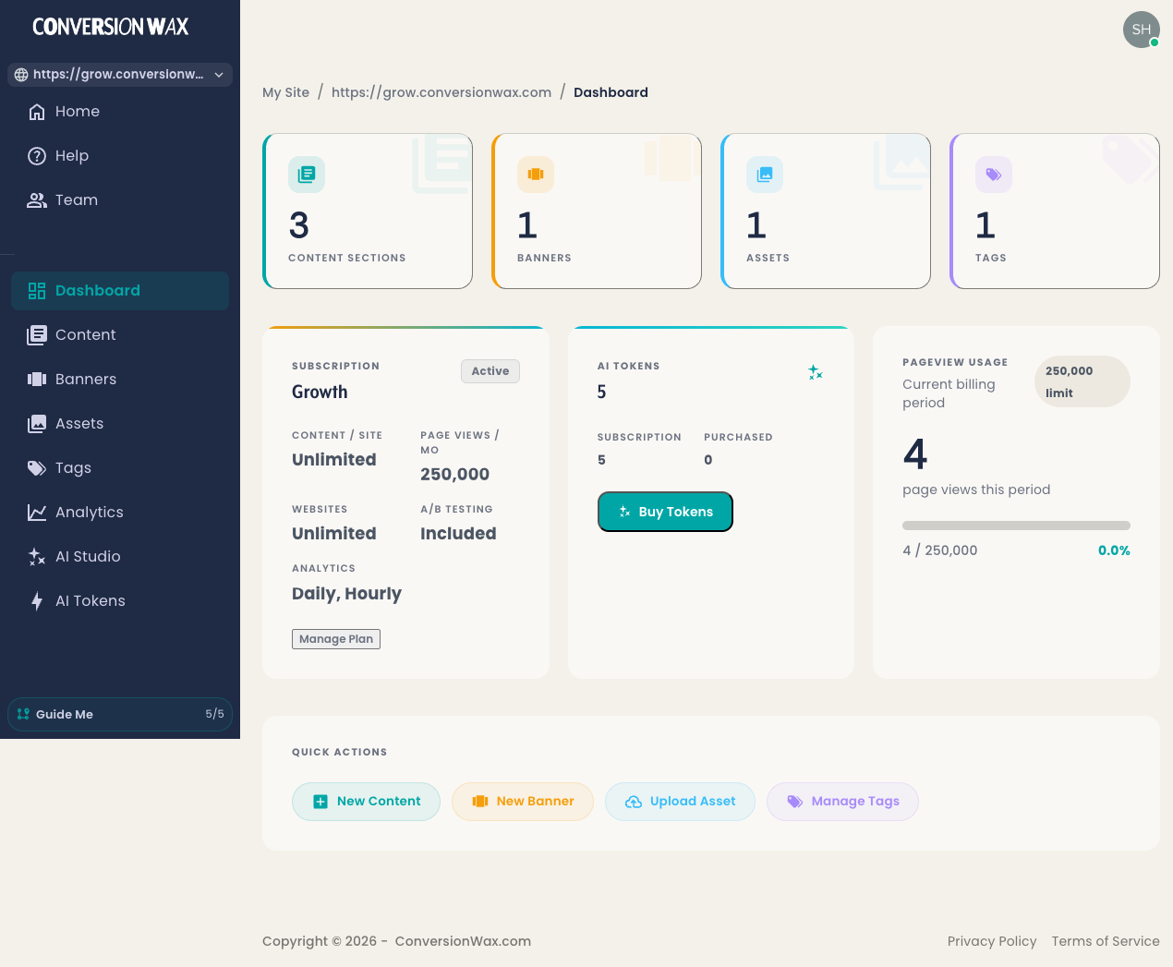Click the AI sparkle icon on the tokens card
This screenshot has width=1173, height=967.
(x=815, y=372)
